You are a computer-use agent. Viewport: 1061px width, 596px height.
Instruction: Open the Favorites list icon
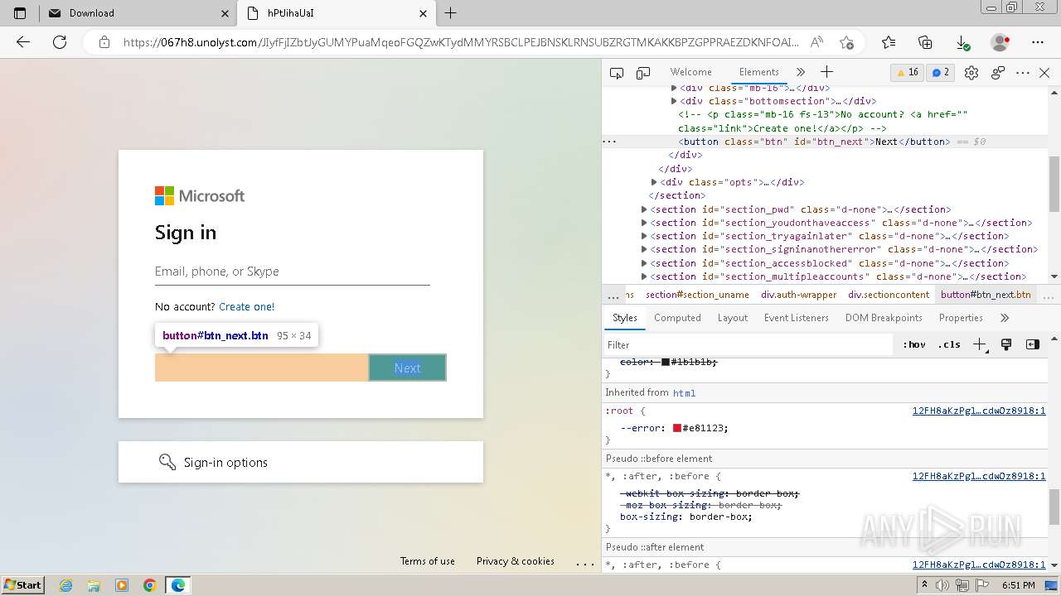pos(889,42)
